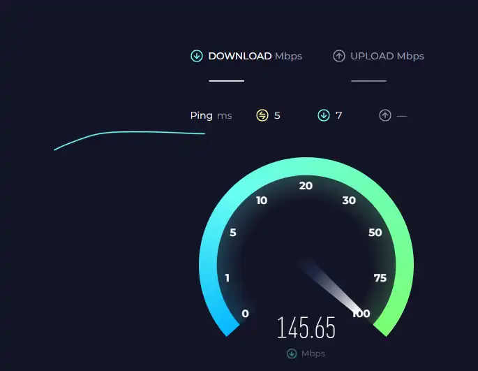Click the teal download ping icon

tap(324, 115)
